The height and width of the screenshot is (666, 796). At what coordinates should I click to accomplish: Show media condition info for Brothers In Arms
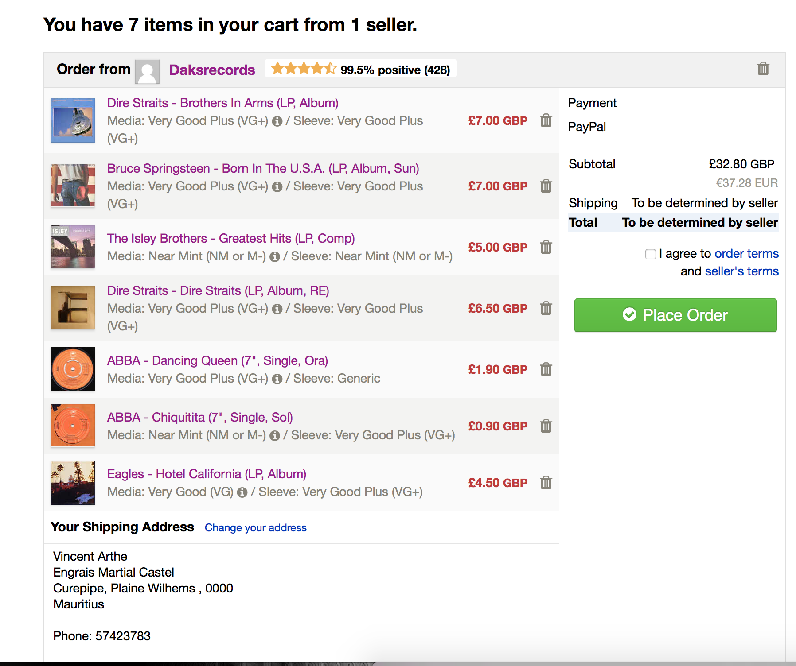(277, 121)
